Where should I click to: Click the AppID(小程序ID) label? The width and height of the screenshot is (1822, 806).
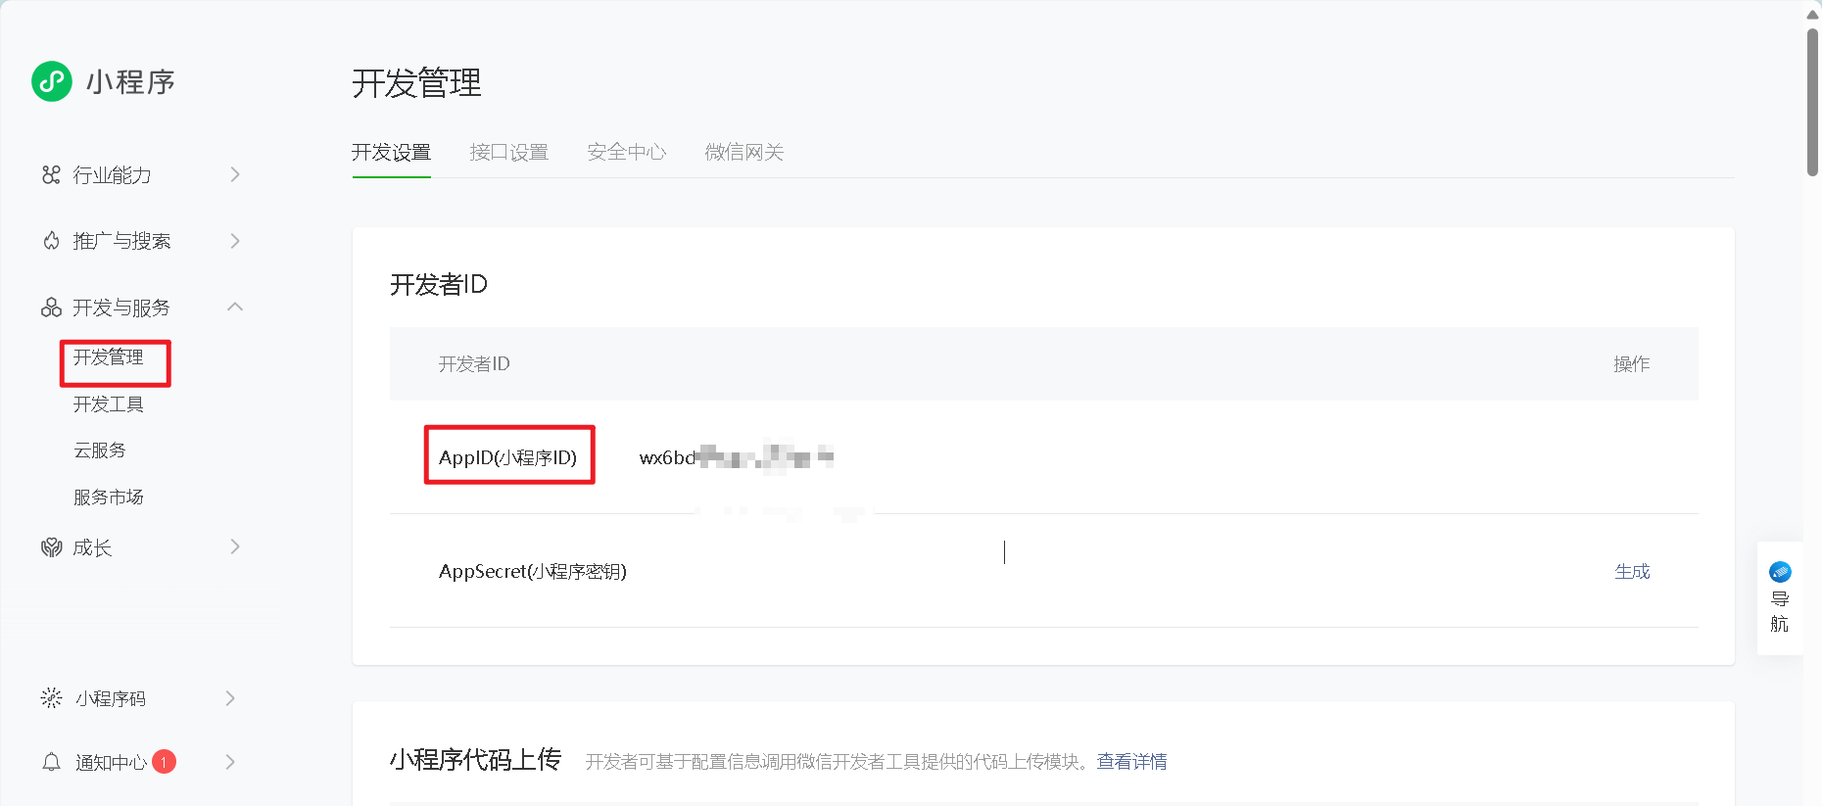coord(507,457)
